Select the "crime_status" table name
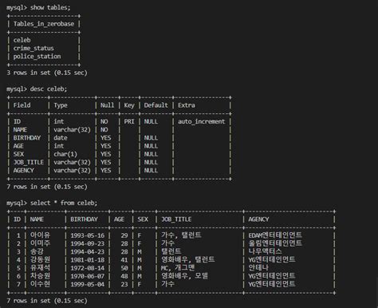378x308 pixels. click(x=33, y=48)
